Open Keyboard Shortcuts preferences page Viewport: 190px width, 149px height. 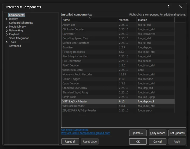(21, 23)
